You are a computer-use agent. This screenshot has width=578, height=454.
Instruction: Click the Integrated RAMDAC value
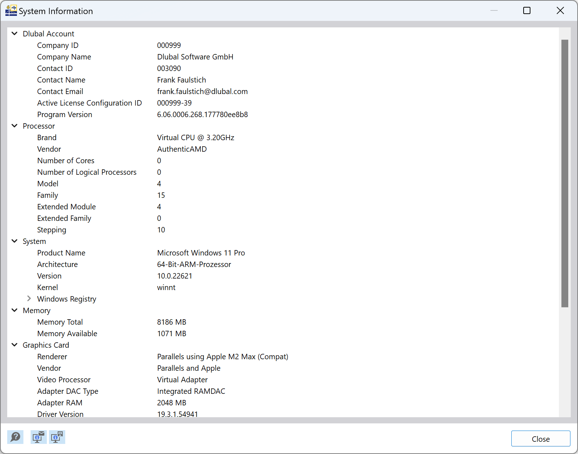191,391
